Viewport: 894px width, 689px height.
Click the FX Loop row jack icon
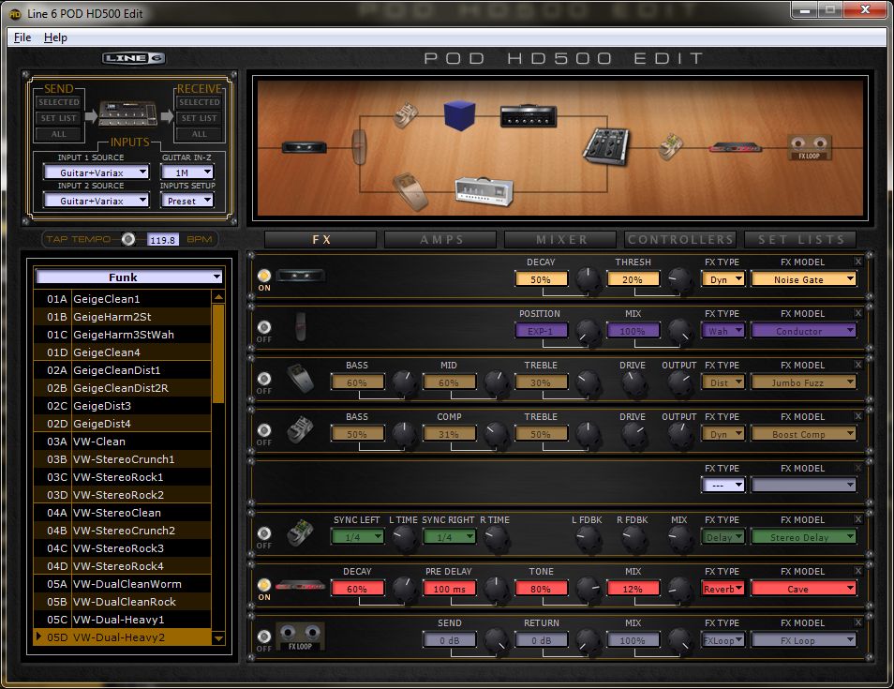tap(301, 637)
